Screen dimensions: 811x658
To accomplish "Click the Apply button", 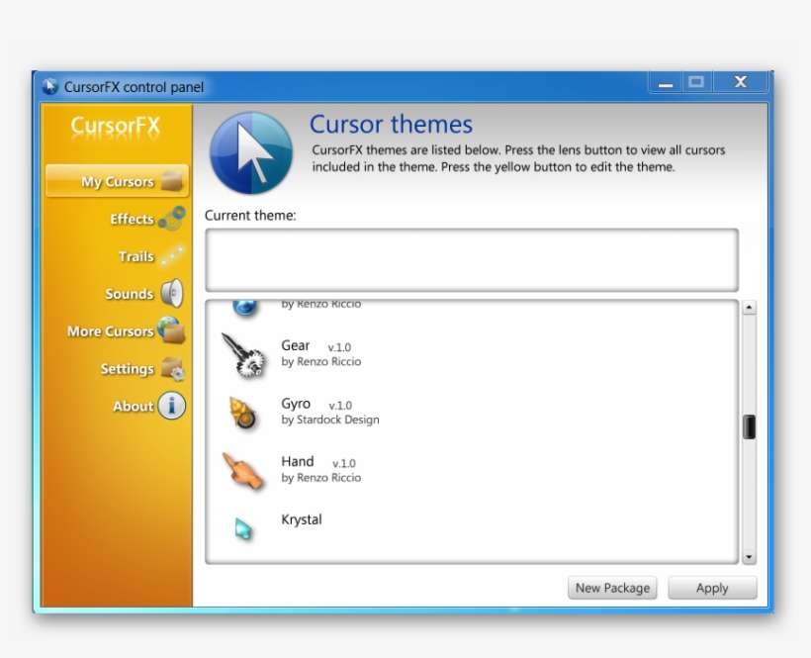I will 712,588.
